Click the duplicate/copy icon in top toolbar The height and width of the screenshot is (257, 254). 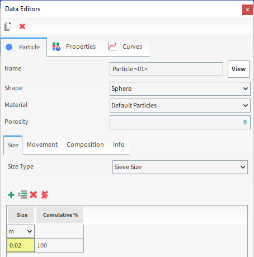point(8,26)
